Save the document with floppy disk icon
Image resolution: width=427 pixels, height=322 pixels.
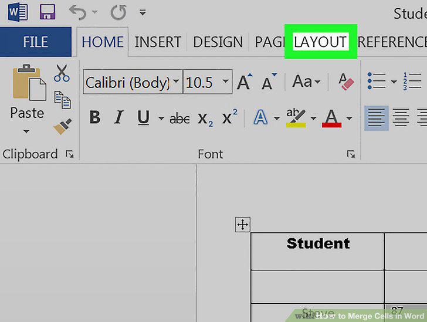point(48,12)
